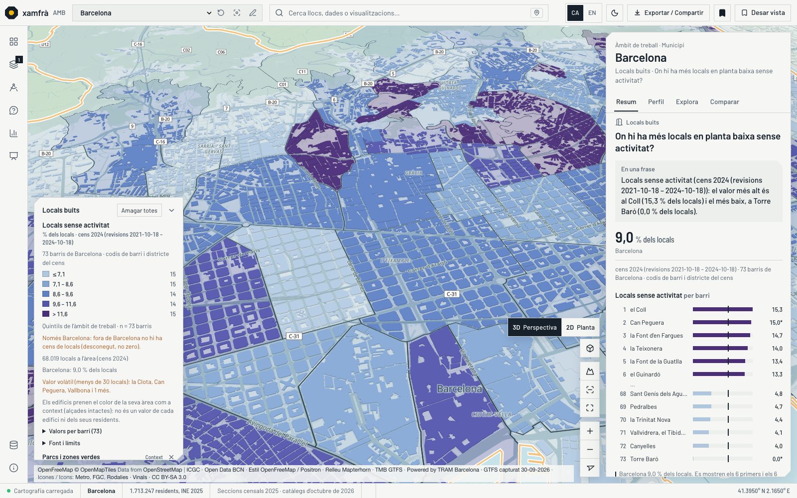
Task: Open the Explora tab
Action: pos(687,102)
